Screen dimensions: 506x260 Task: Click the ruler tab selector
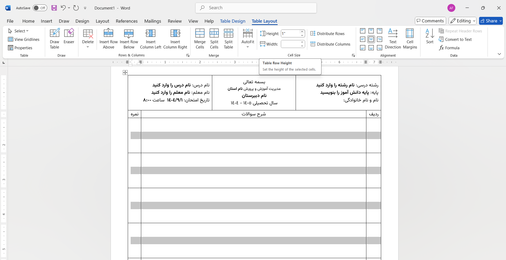4,63
